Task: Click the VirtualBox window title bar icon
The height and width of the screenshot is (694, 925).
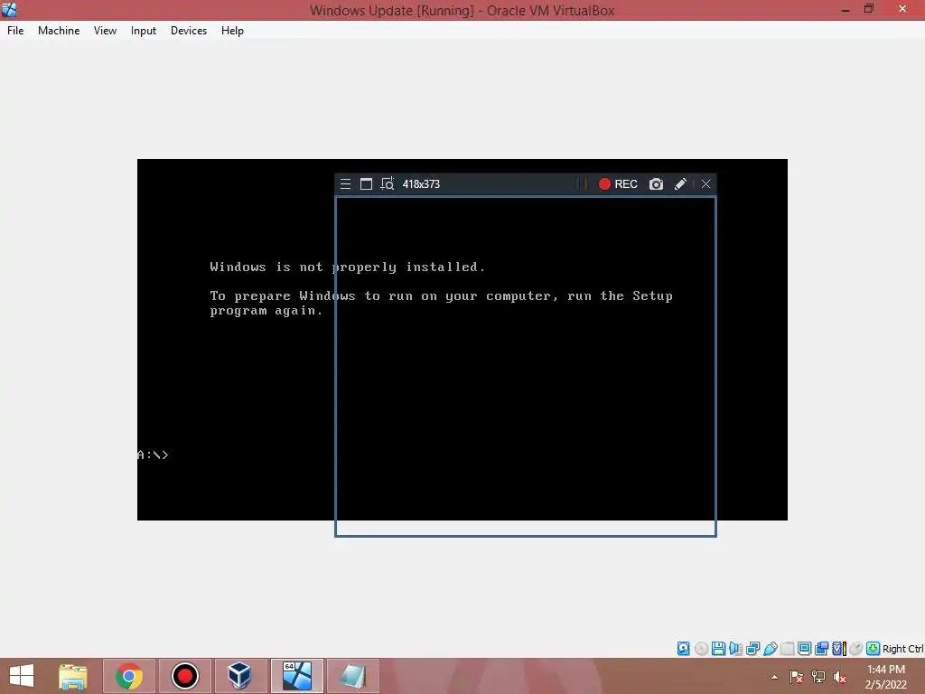Action: click(9, 9)
